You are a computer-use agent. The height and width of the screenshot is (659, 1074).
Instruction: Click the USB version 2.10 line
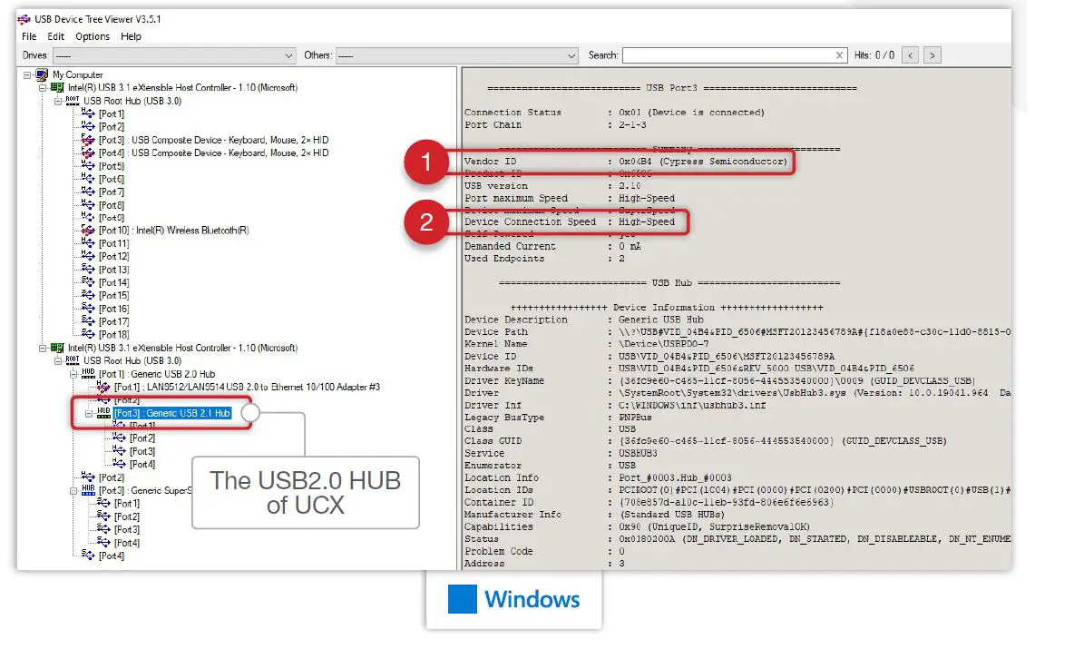552,186
